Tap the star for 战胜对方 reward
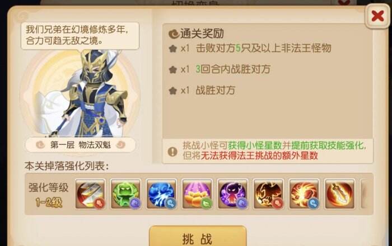The image size is (392, 246). click(172, 91)
